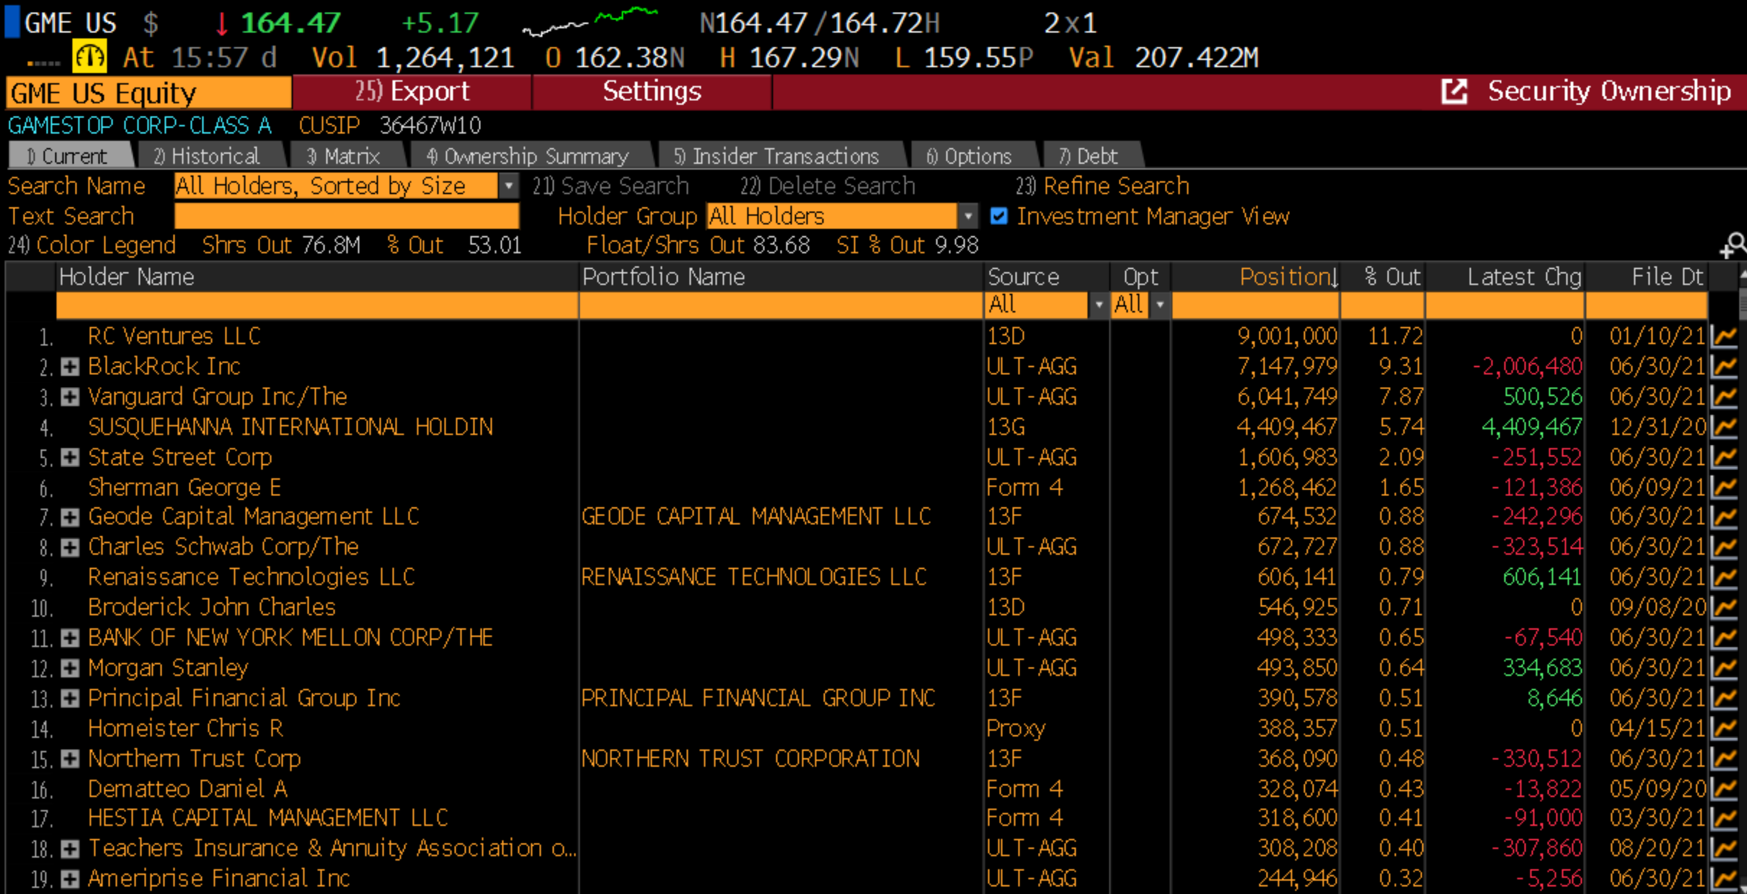The width and height of the screenshot is (1747, 894).
Task: Click the Holder Name filter field
Action: click(317, 305)
